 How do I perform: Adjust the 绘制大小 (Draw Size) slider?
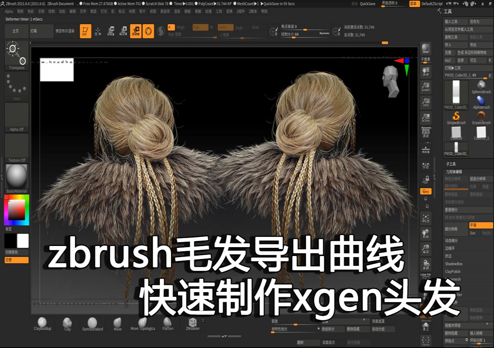(305, 34)
